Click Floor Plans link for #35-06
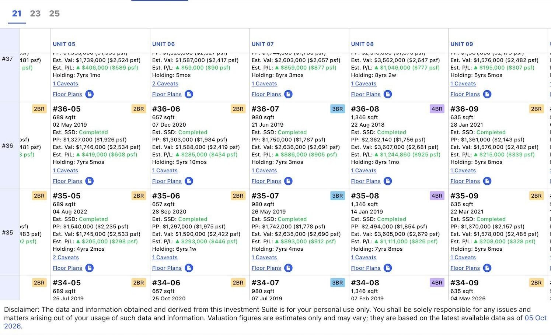This screenshot has width=551, height=335. pos(167,268)
